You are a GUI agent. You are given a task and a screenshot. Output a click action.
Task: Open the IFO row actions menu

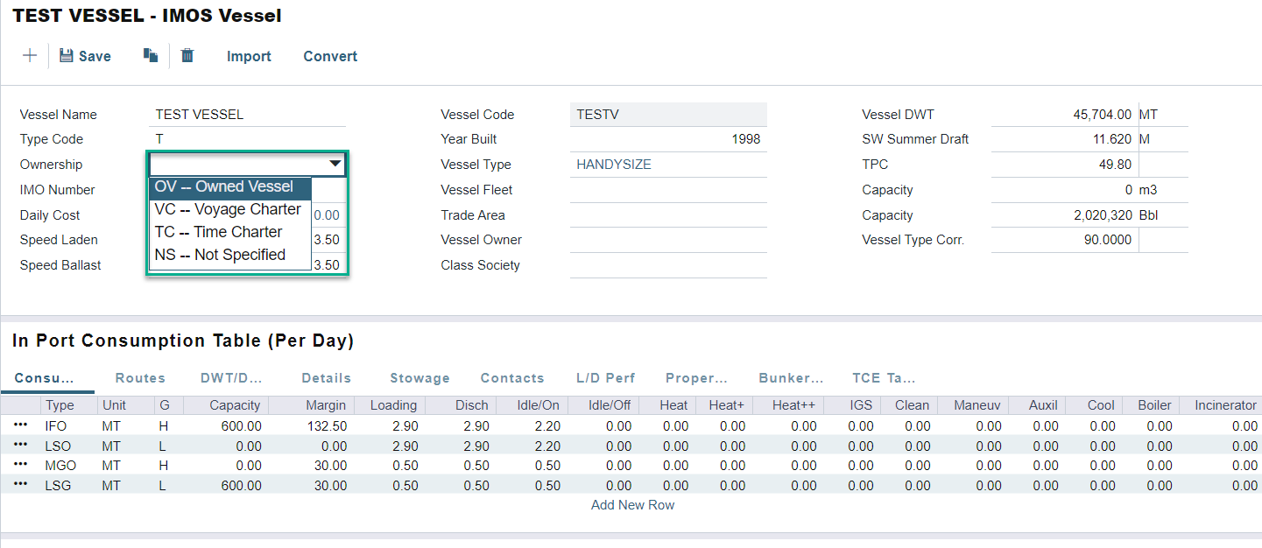click(x=21, y=425)
